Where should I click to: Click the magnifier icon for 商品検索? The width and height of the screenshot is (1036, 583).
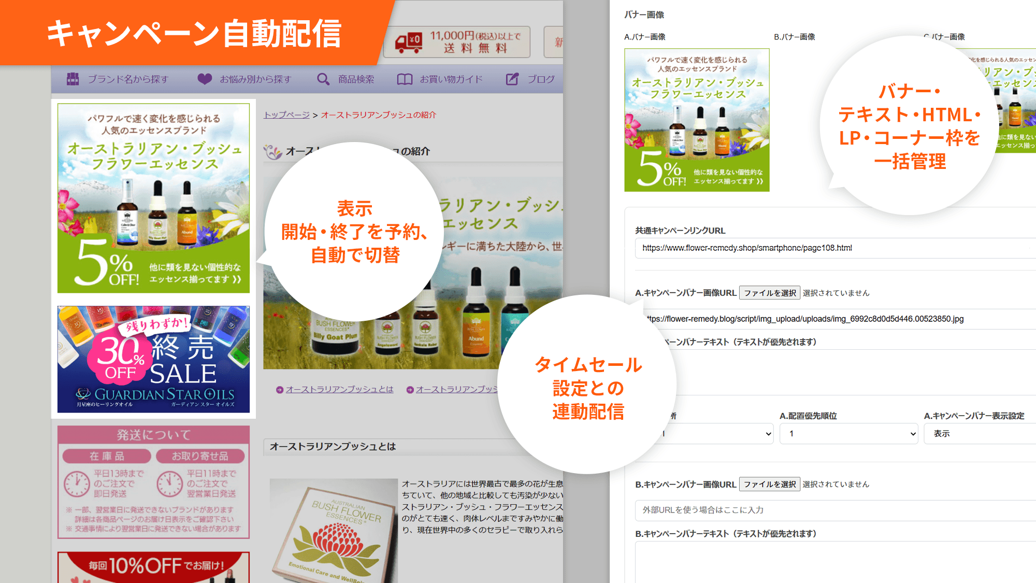tap(323, 79)
